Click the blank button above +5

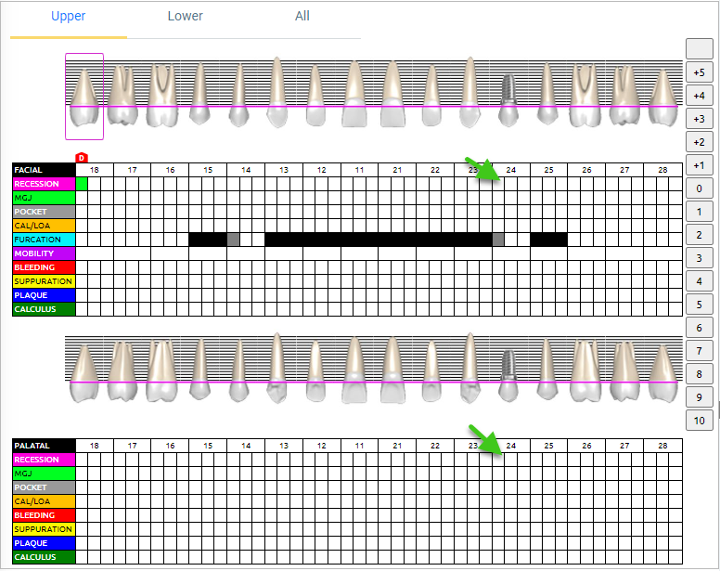pyautogui.click(x=699, y=48)
